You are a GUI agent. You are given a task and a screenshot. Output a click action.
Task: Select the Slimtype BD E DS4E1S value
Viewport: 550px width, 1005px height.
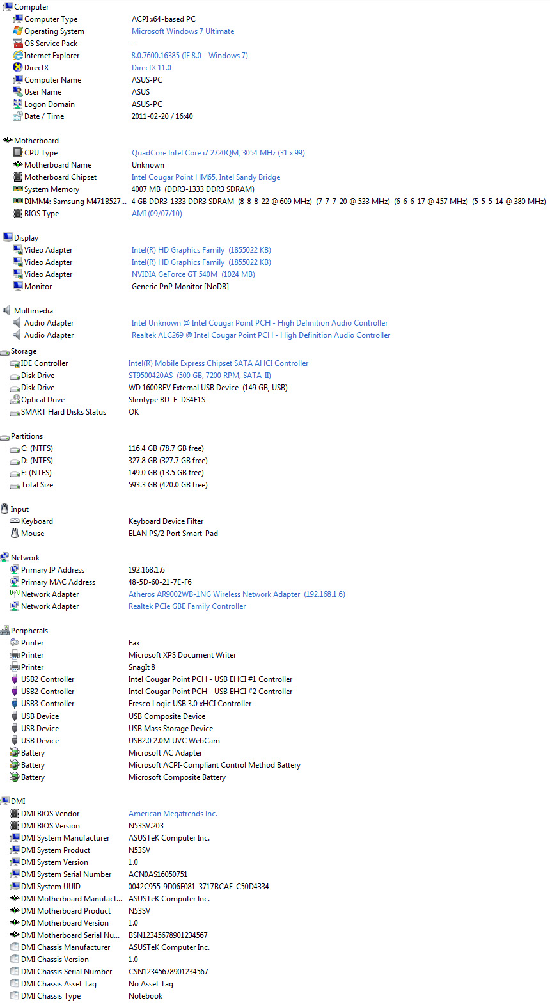click(x=167, y=399)
